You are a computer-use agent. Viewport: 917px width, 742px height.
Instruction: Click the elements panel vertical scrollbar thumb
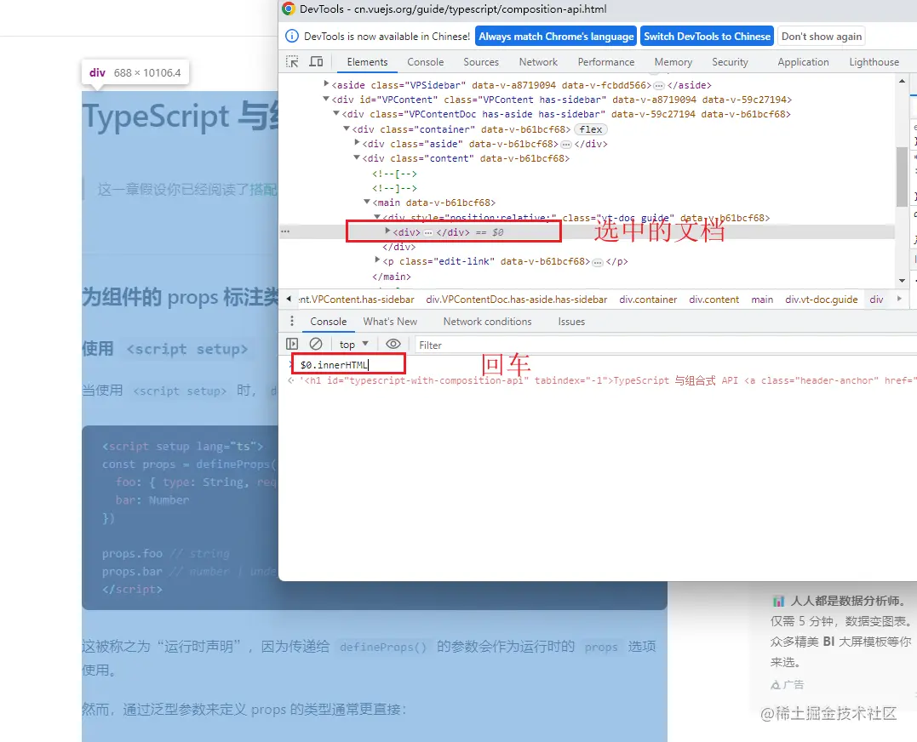point(901,176)
